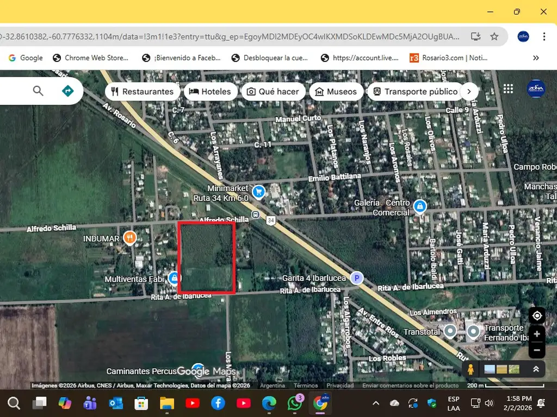Viewport: 557px width, 417px height.
Task: Zoom in on the map
Action: [537, 334]
